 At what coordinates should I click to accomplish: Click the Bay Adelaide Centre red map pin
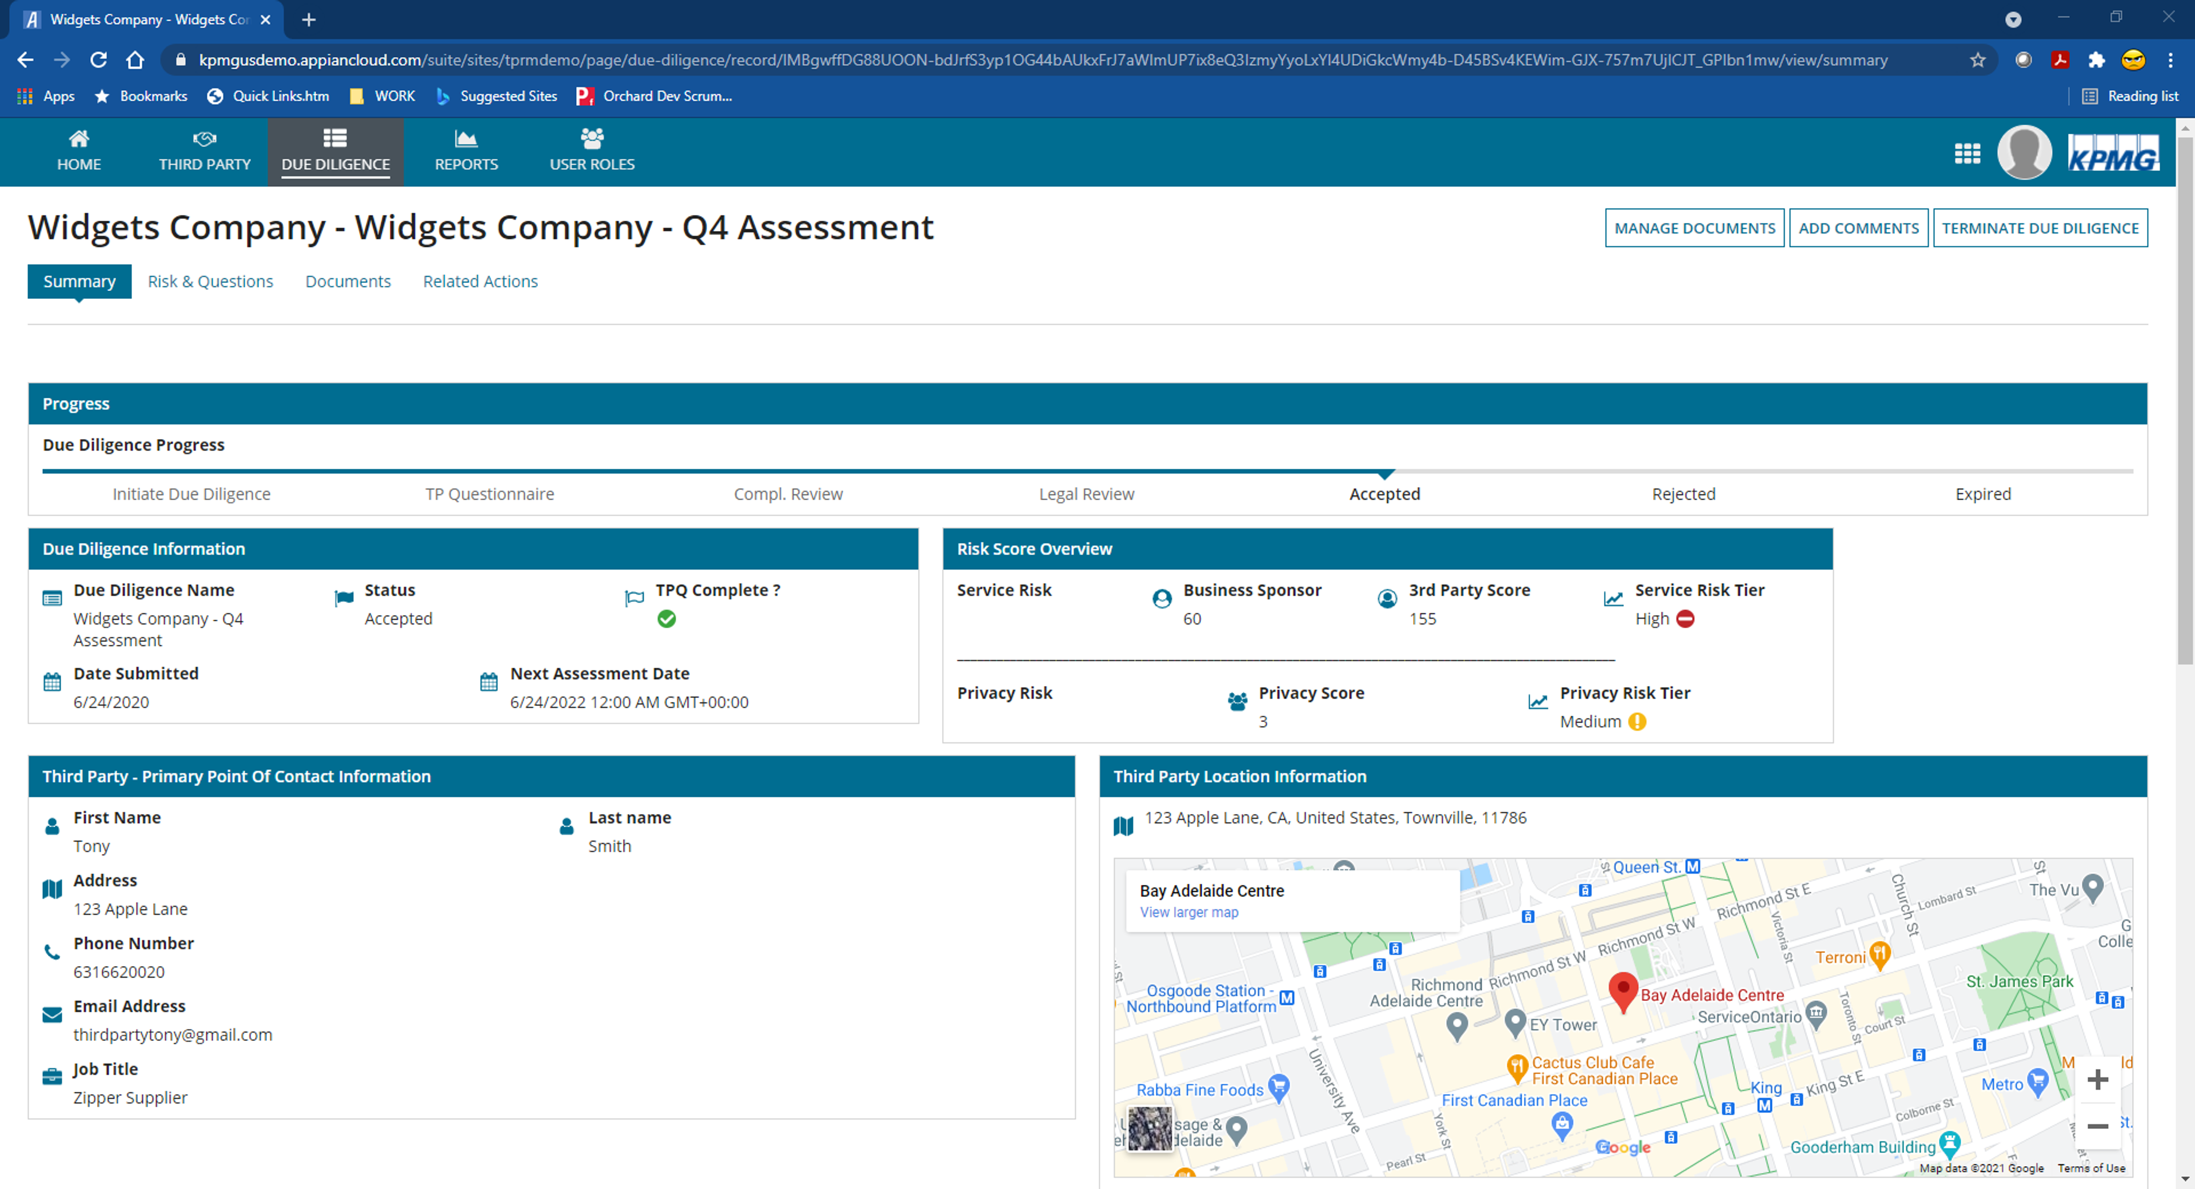pyautogui.click(x=1622, y=992)
